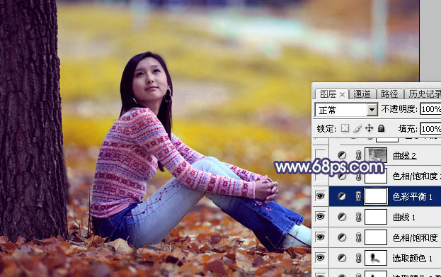Click adjustment icon of 色相/饱和度 layer below 曲线 1
The image size is (441, 277).
(x=342, y=237)
